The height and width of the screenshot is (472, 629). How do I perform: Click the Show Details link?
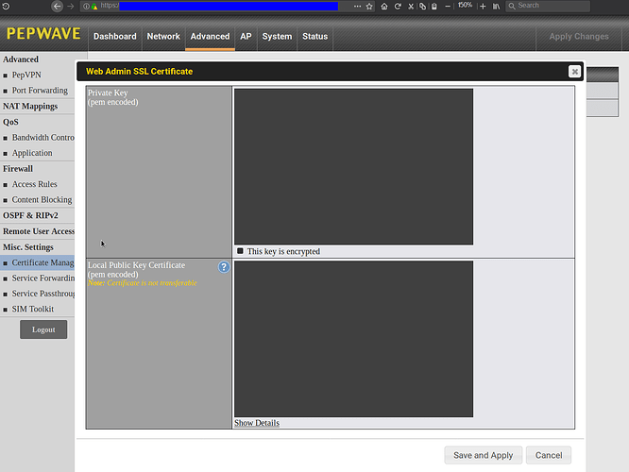pyautogui.click(x=257, y=423)
